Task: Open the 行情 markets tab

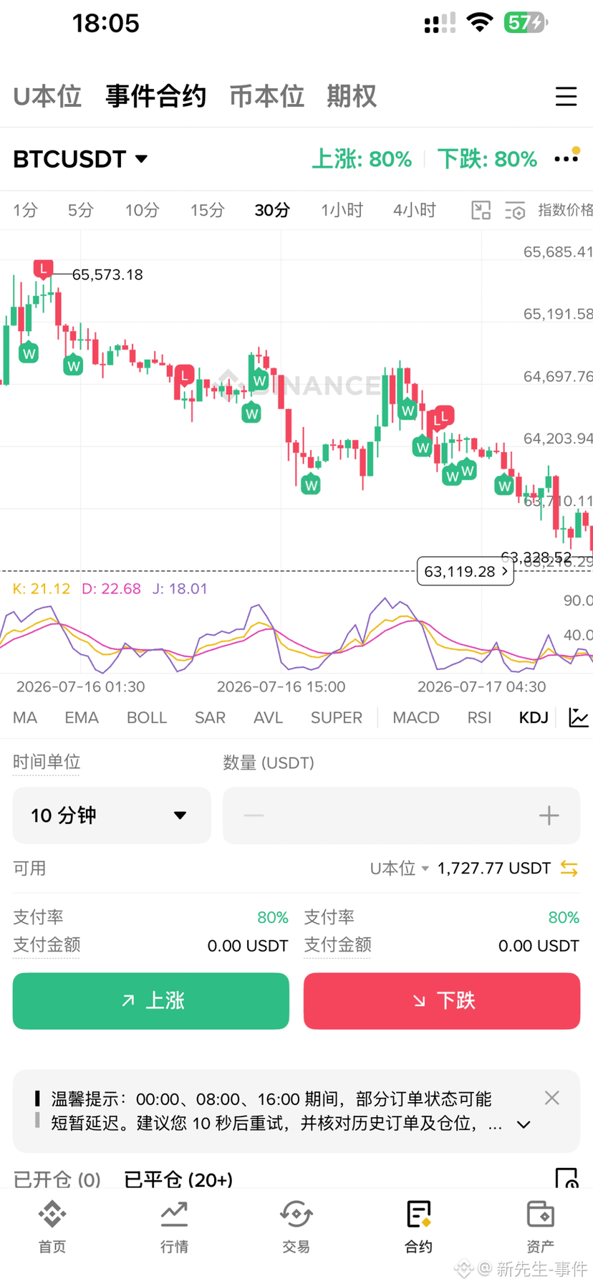Action: coord(174,1227)
